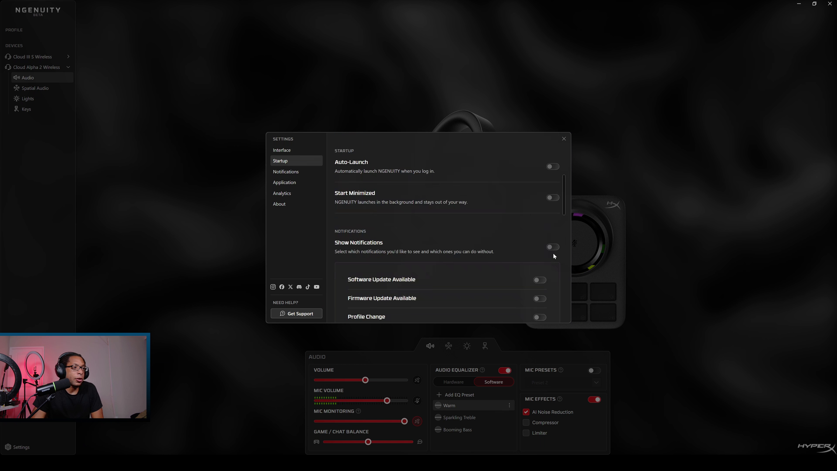Click the Get Support button
Screen dimensions: 837x471
pos(296,314)
